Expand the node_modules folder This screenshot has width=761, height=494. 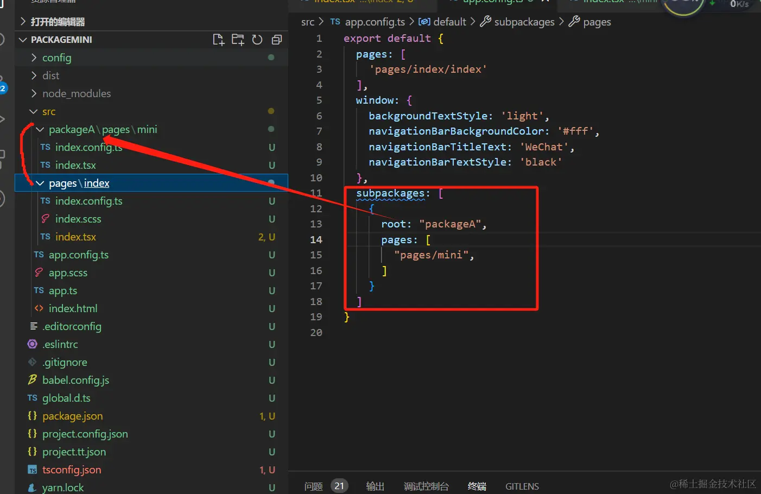point(77,93)
